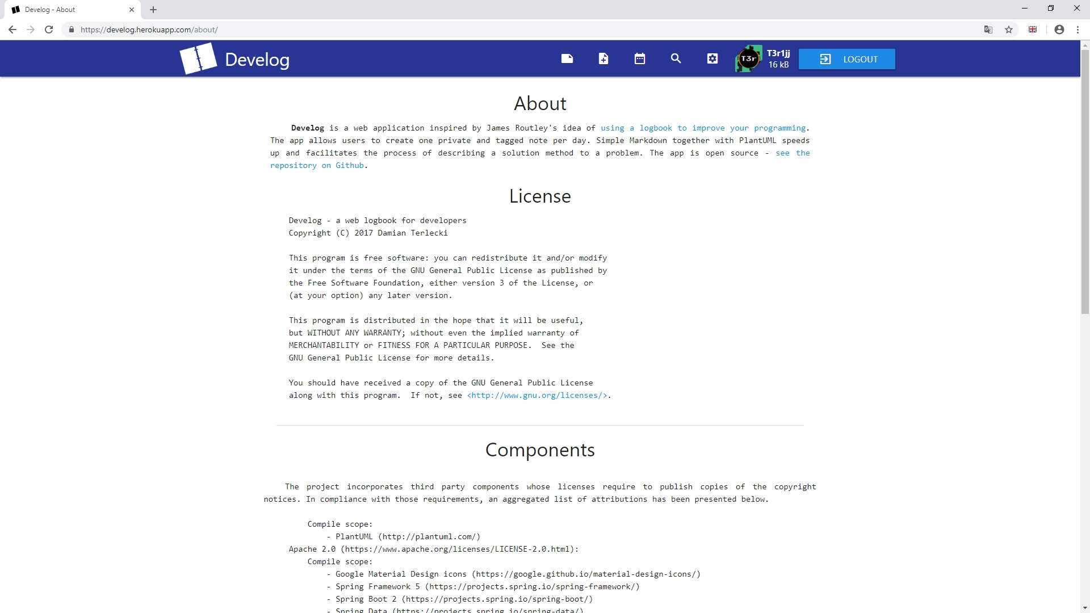Bookmark page with the star icon
Viewport: 1090px width, 613px height.
[1009, 30]
